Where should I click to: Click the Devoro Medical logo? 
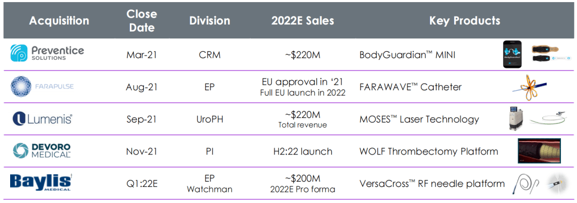click(x=42, y=151)
